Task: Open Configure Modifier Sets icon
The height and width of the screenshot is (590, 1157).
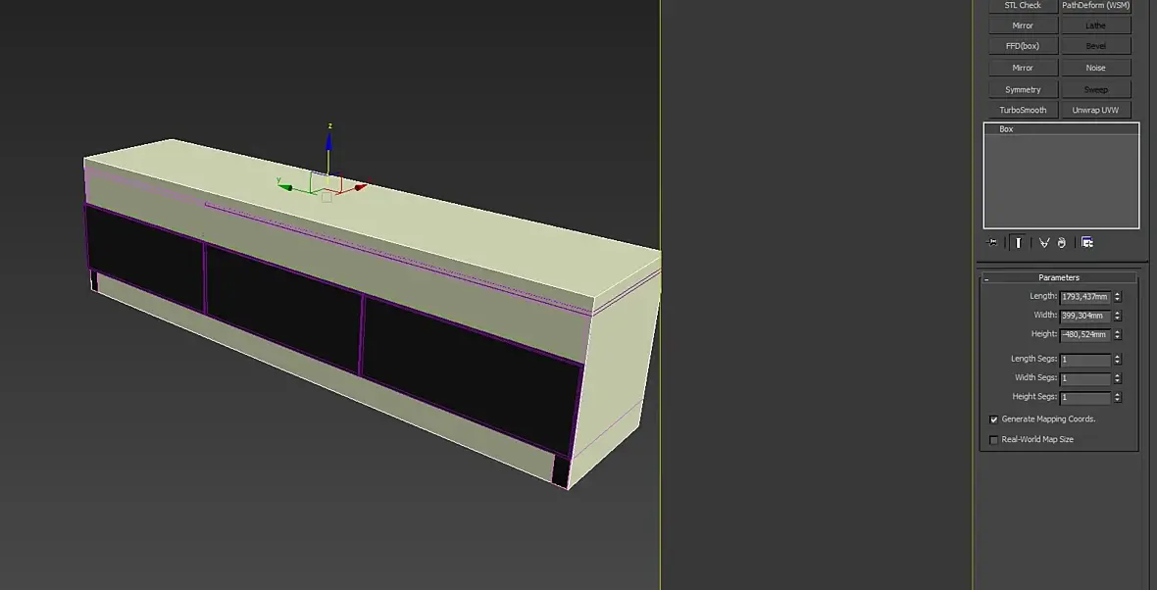Action: [x=1087, y=243]
